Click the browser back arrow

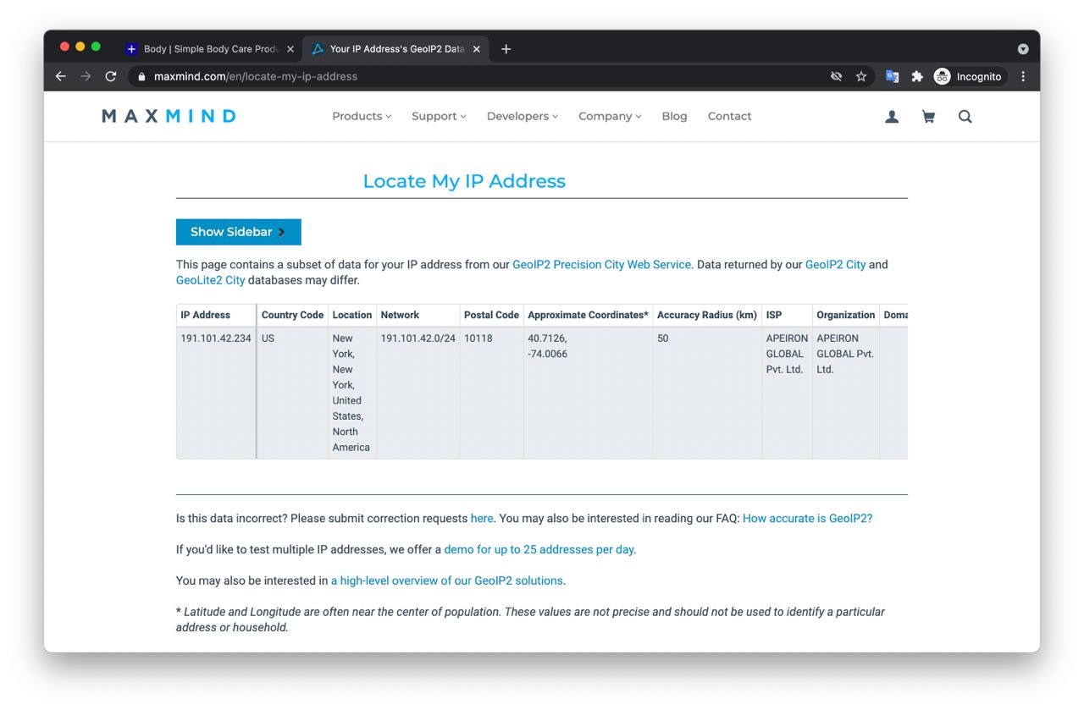[60, 76]
